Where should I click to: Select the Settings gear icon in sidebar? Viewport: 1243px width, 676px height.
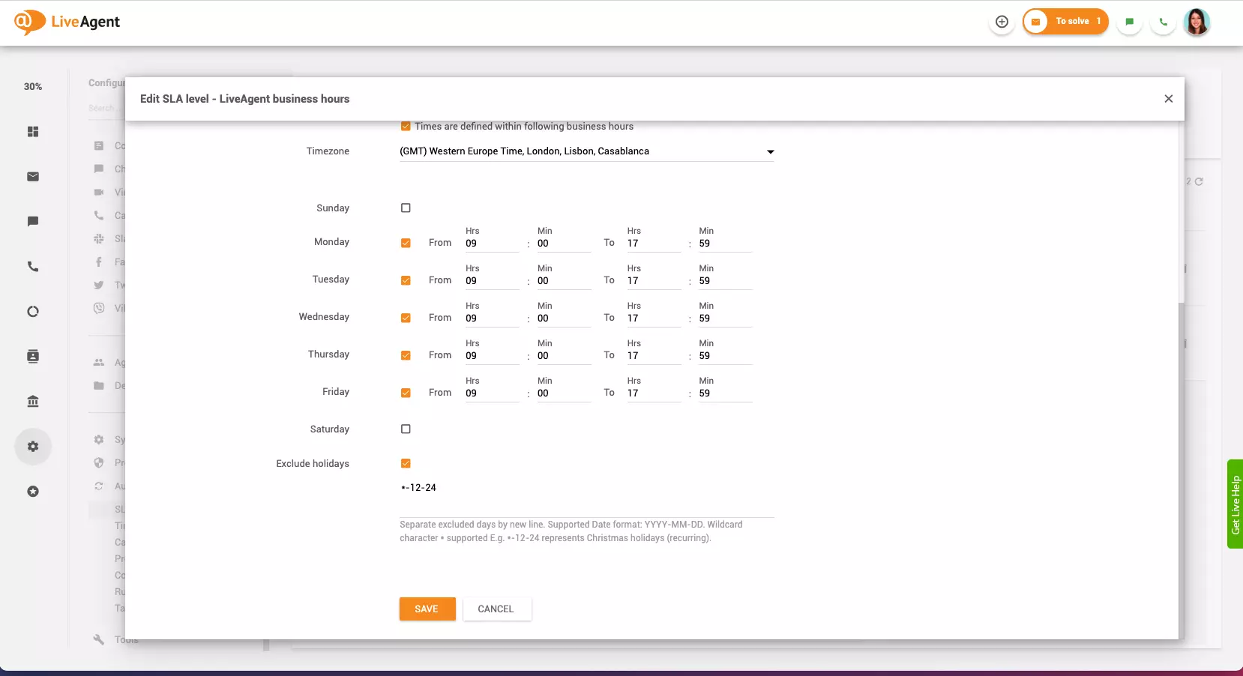click(32, 446)
